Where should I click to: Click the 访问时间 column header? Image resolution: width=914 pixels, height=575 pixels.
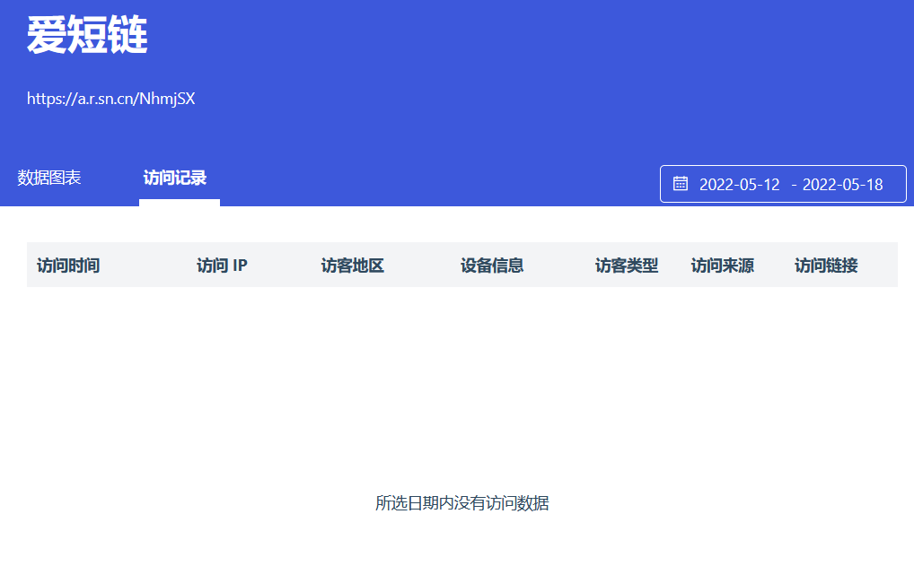click(68, 266)
